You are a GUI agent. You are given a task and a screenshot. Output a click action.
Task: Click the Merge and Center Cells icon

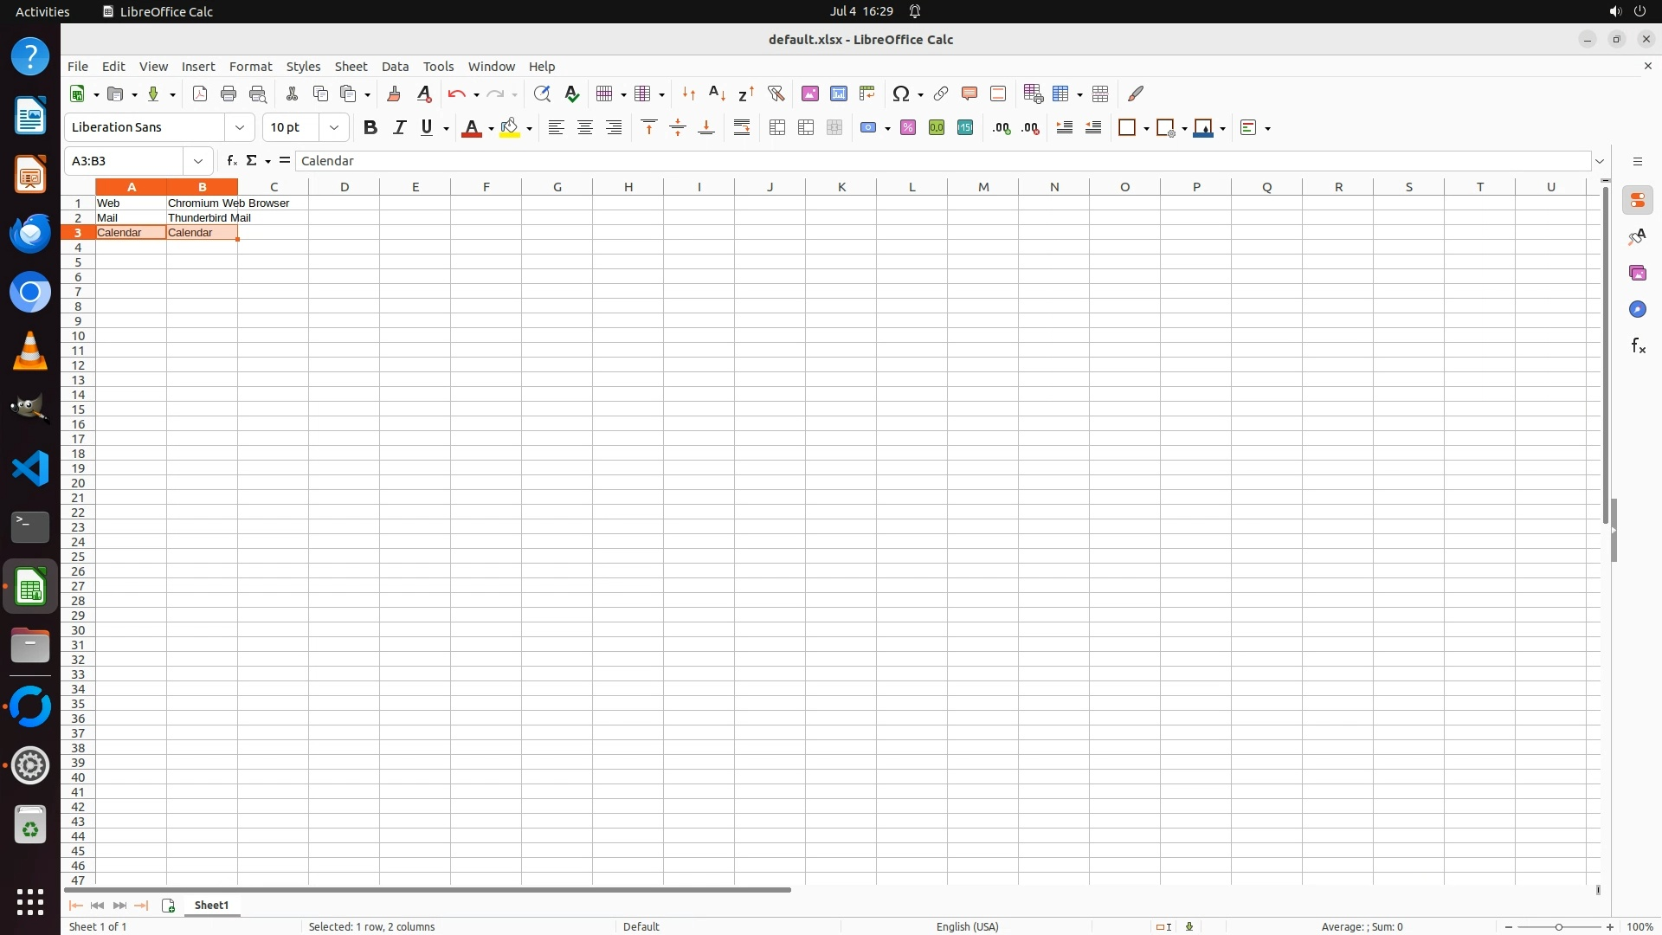pyautogui.click(x=777, y=128)
